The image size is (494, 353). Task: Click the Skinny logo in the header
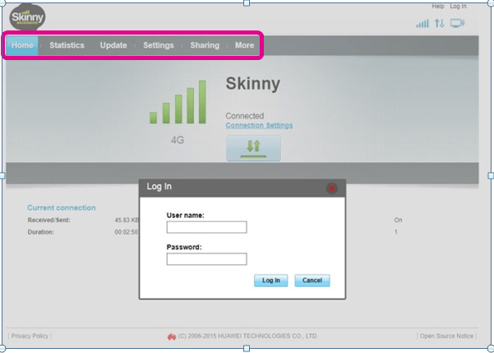[x=27, y=16]
